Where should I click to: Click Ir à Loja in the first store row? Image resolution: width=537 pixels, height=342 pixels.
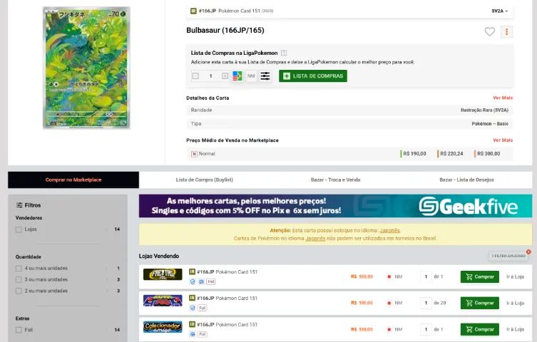[515, 276]
